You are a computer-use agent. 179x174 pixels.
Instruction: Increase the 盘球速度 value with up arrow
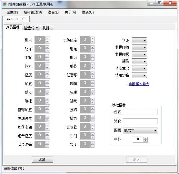tap(47, 117)
